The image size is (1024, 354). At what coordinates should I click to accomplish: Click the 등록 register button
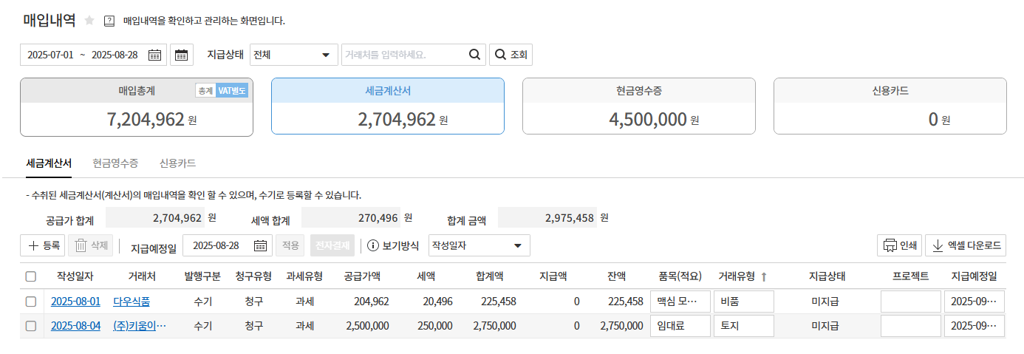44,245
